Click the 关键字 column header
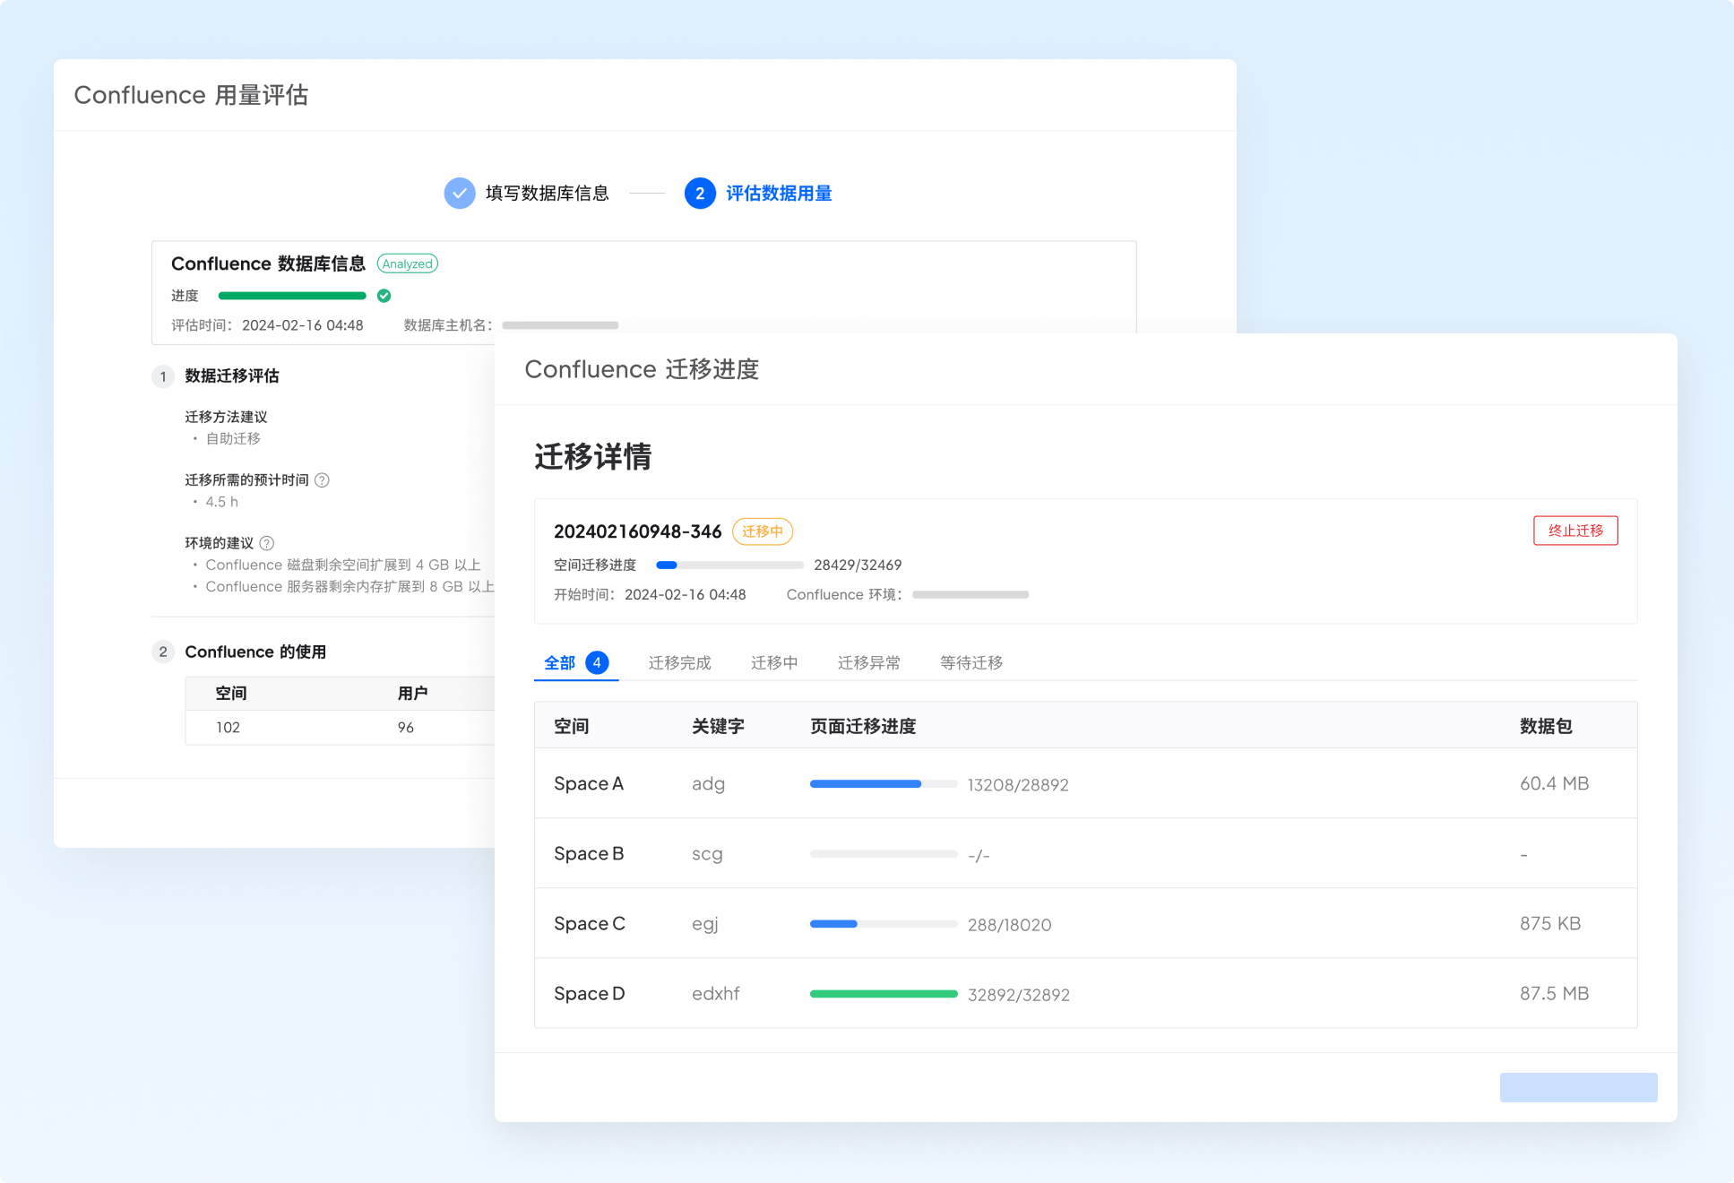 [x=718, y=726]
